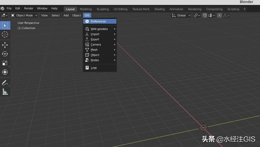Screen dimensions: 260x147
Task: Activate the Transform tool
Action: coord(5,72)
